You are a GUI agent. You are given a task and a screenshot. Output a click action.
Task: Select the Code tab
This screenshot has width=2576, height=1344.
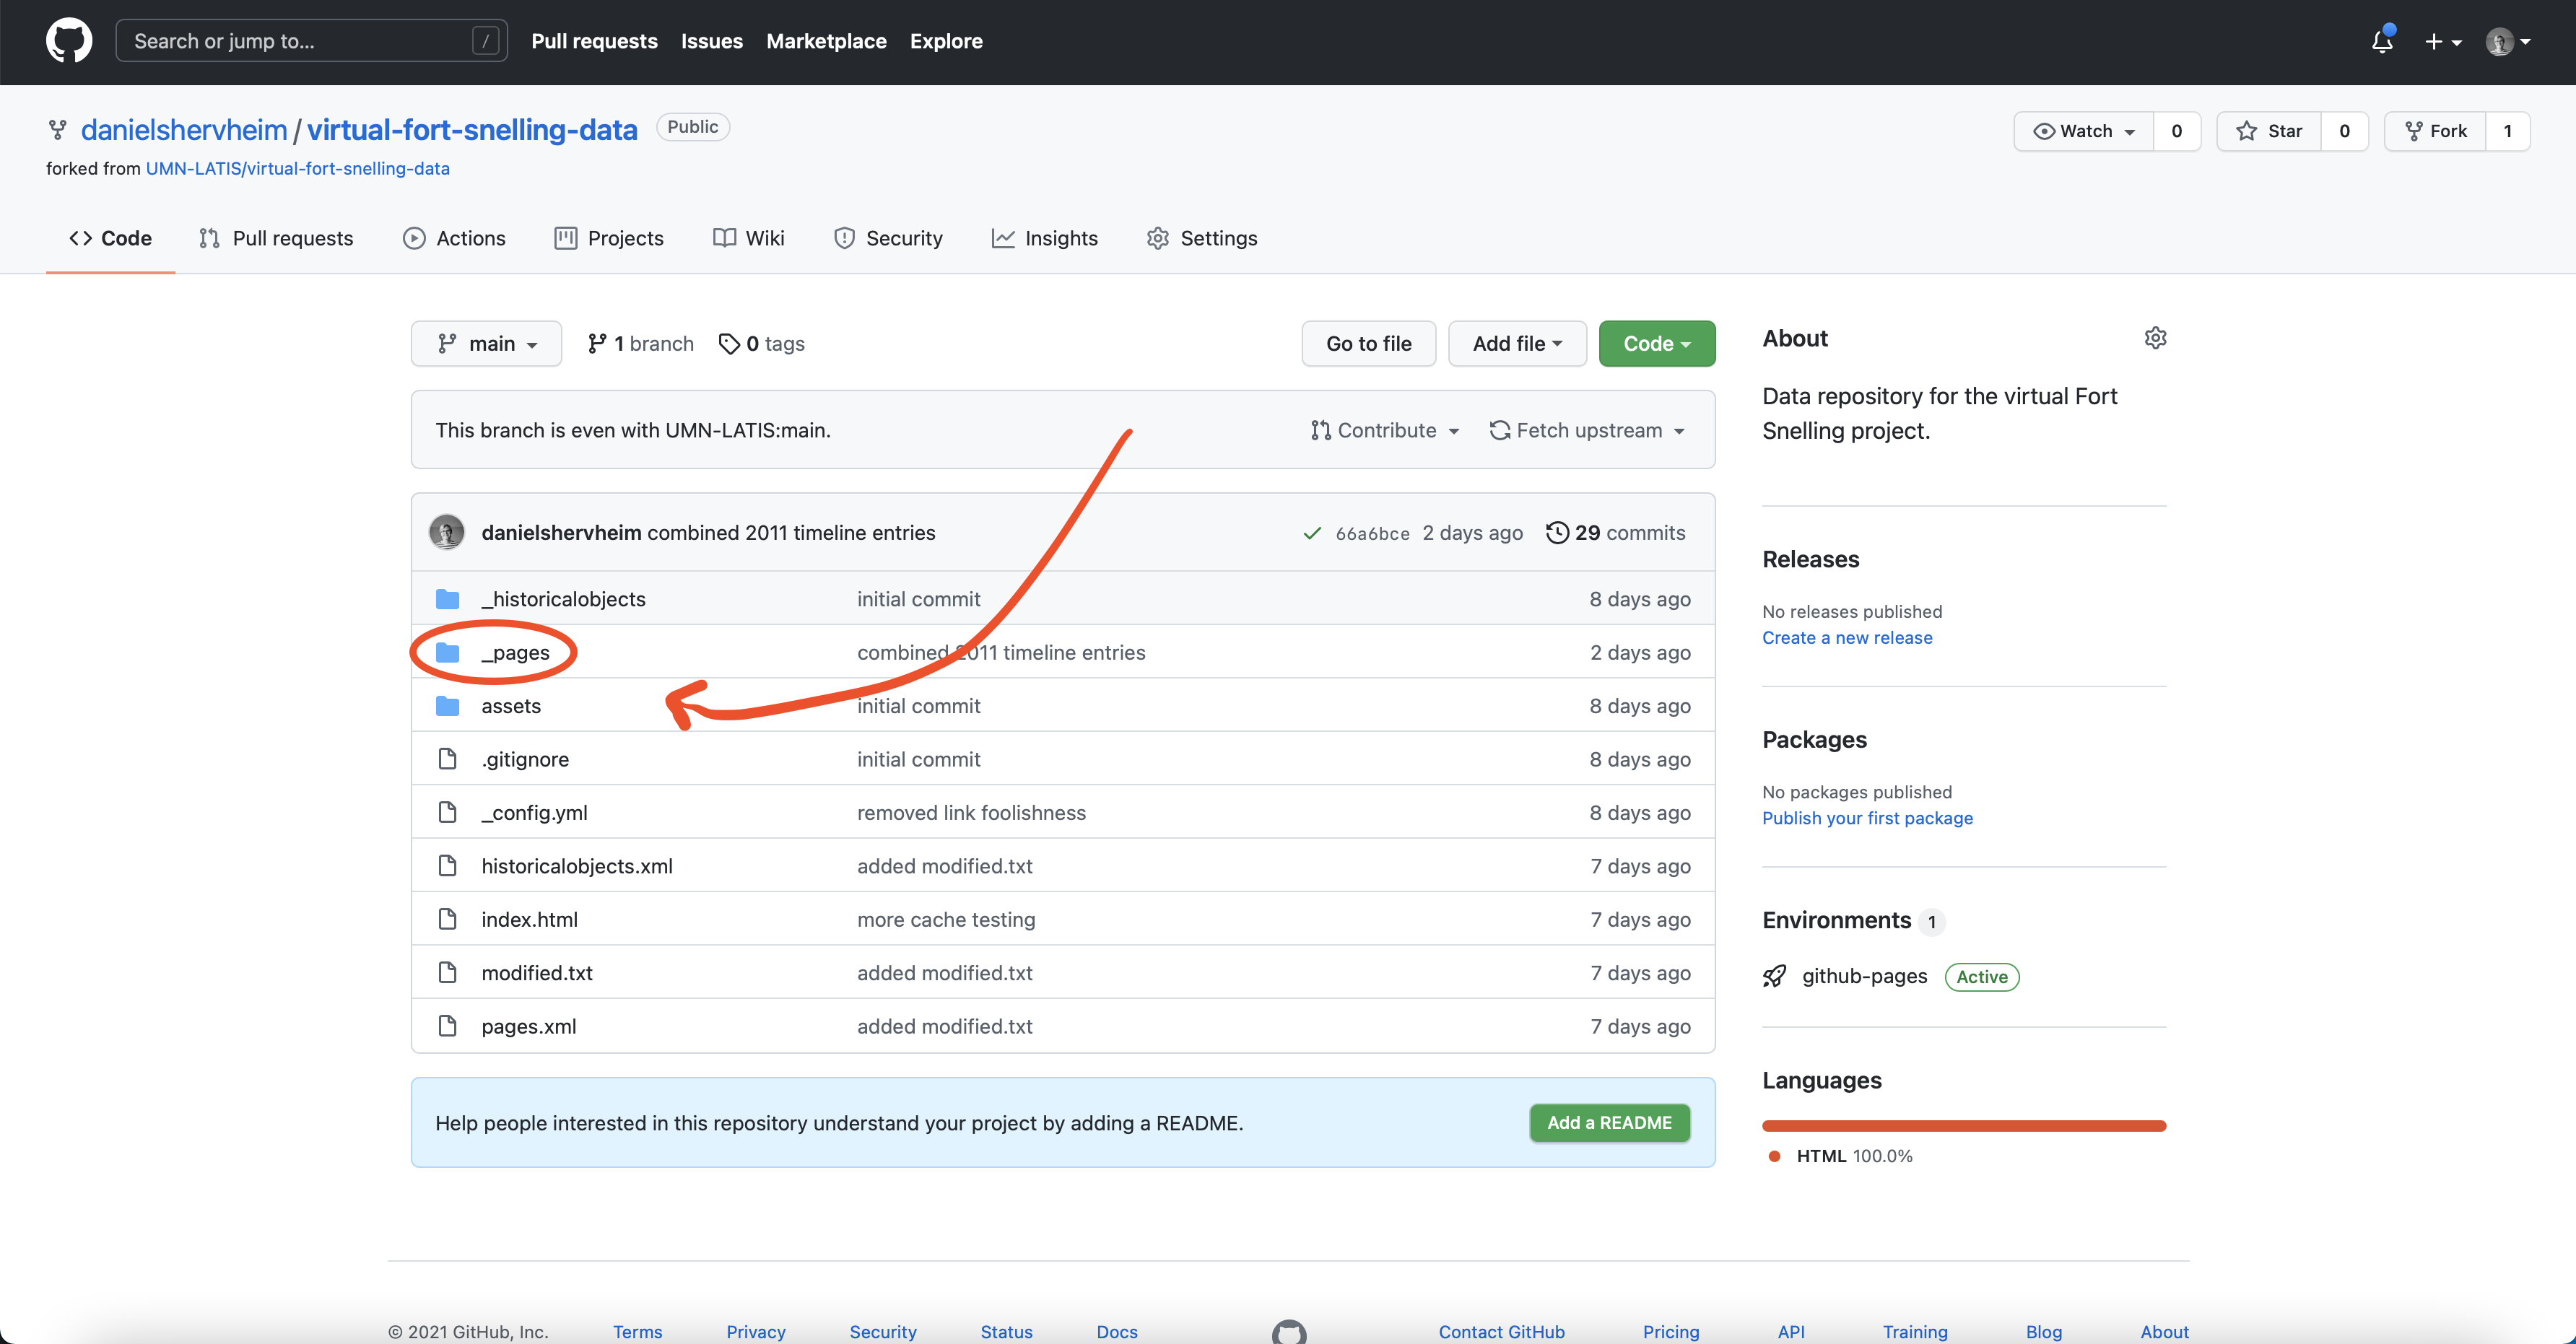click(110, 238)
